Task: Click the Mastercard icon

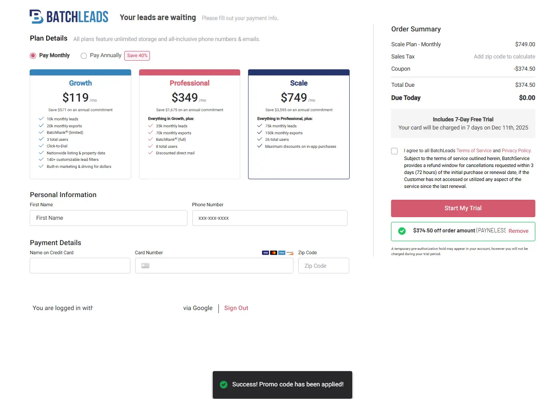Action: (273, 253)
